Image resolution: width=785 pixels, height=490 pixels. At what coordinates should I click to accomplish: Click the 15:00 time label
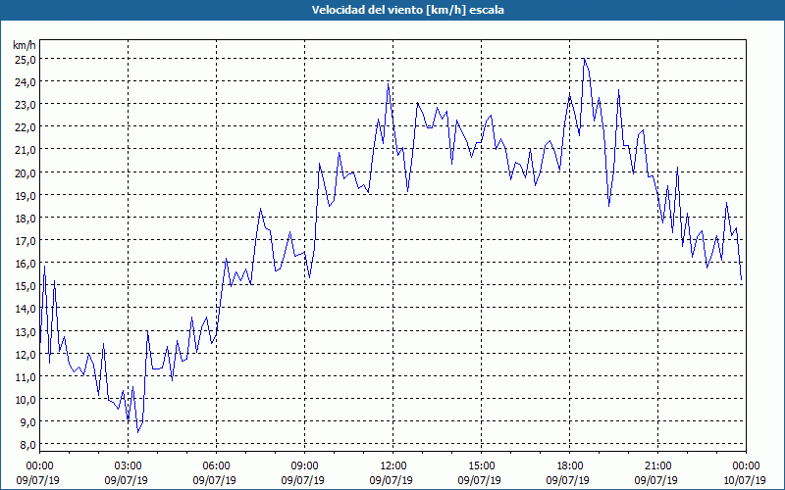[x=481, y=466]
